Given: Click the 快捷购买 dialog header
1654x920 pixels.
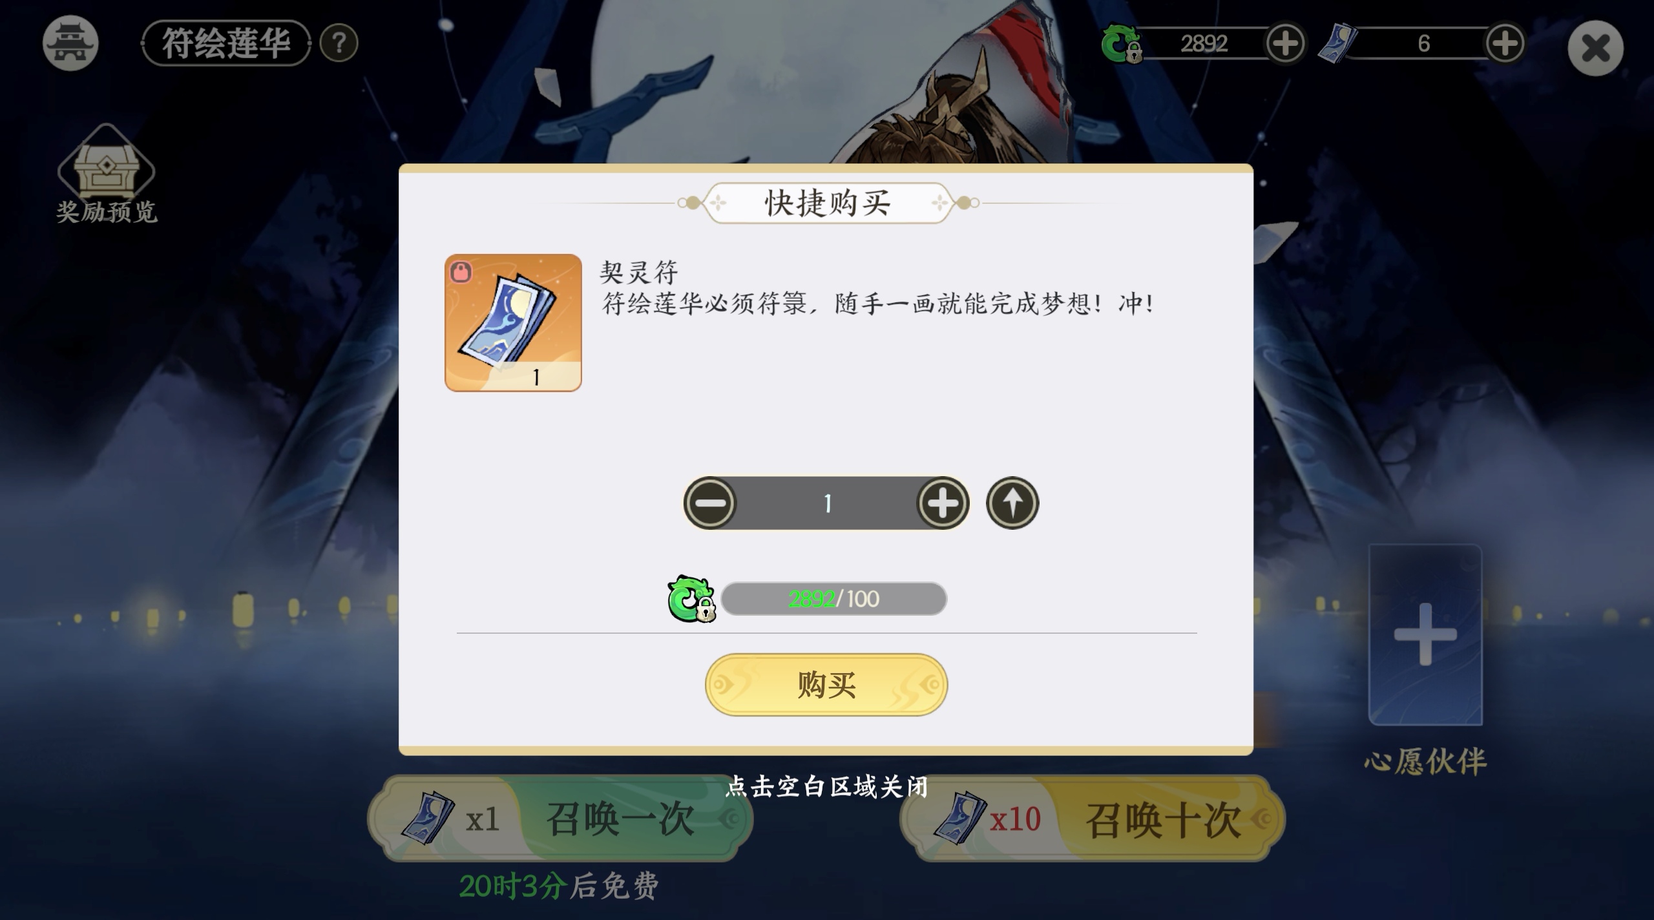Looking at the screenshot, I should [828, 203].
